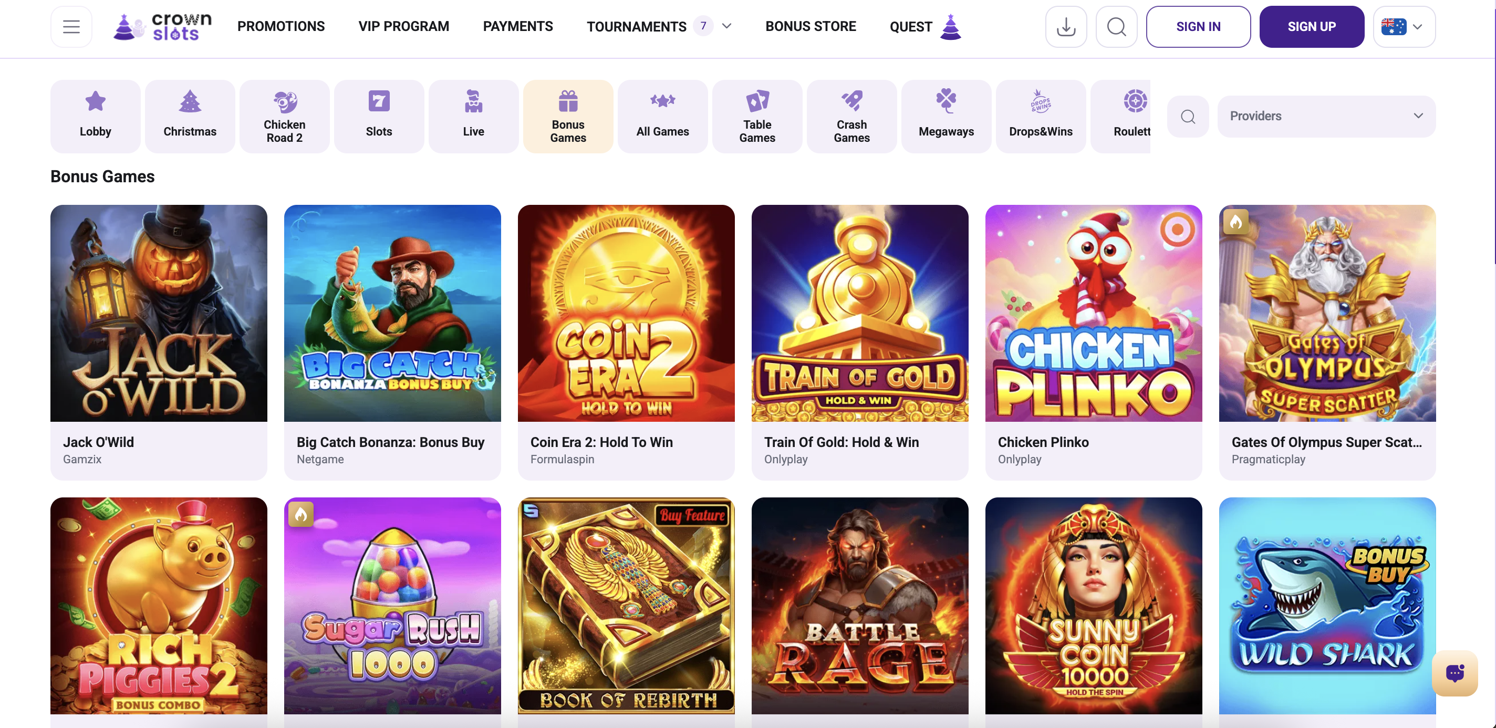Screen dimensions: 1496x728
Task: Switch to the Slots category tab
Action: tap(379, 116)
